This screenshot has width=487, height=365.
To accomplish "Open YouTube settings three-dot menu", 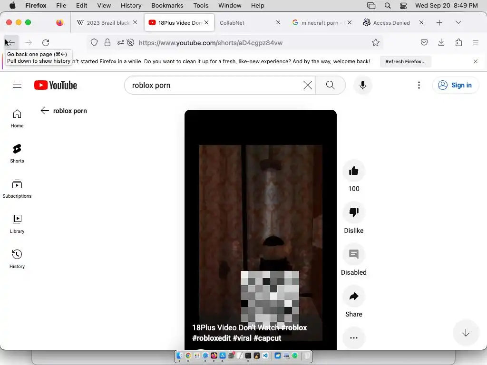I will click(419, 85).
